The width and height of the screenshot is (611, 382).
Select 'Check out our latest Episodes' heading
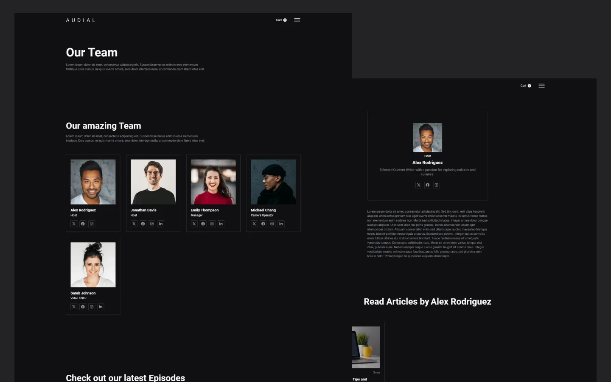click(x=126, y=378)
